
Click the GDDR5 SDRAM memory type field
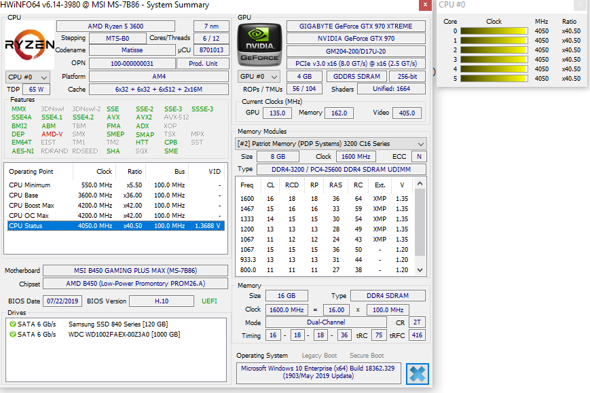point(356,76)
